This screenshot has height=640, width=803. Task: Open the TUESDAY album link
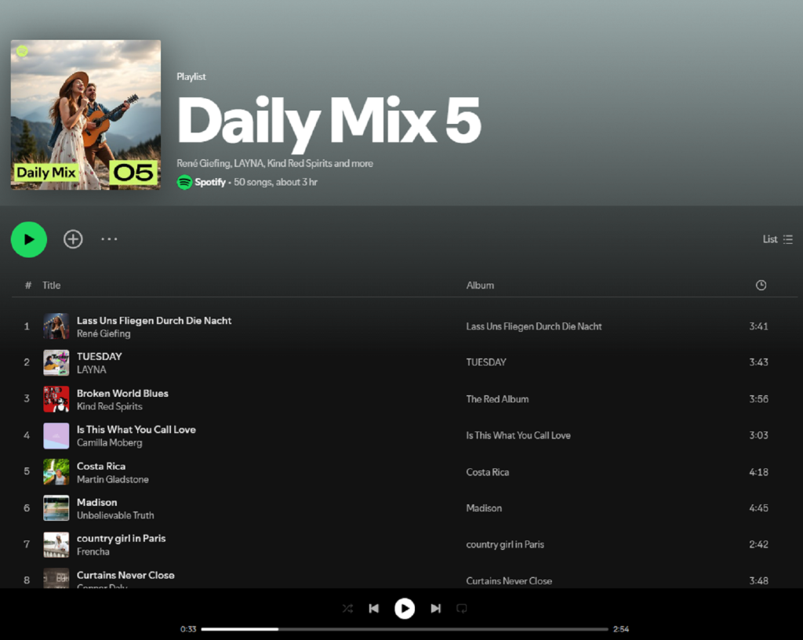tap(486, 362)
